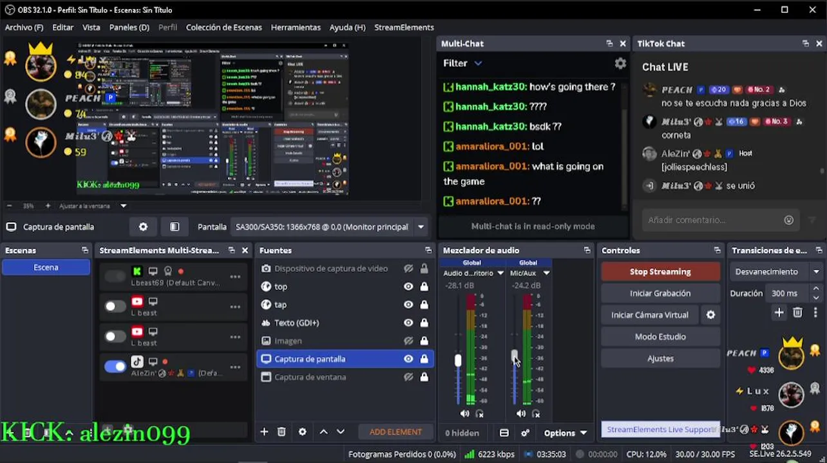Expand Multi-Chat Filter dropdown

[478, 63]
